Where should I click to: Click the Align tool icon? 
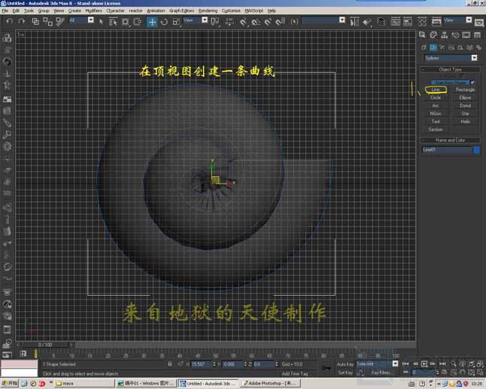coord(367,22)
